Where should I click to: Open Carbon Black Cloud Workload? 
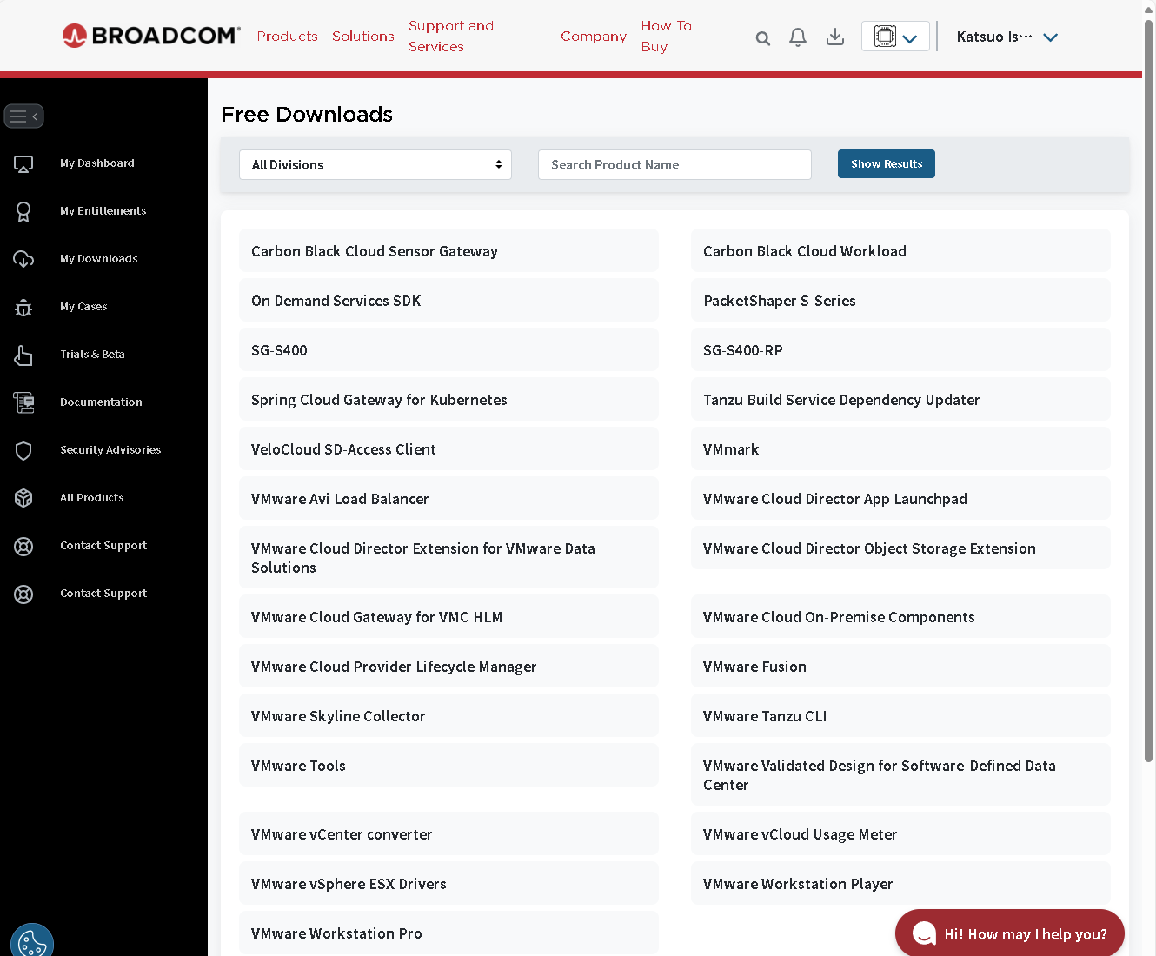(x=900, y=251)
